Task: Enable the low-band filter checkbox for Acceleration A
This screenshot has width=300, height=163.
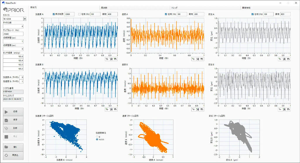Action: pyautogui.click(x=79, y=14)
